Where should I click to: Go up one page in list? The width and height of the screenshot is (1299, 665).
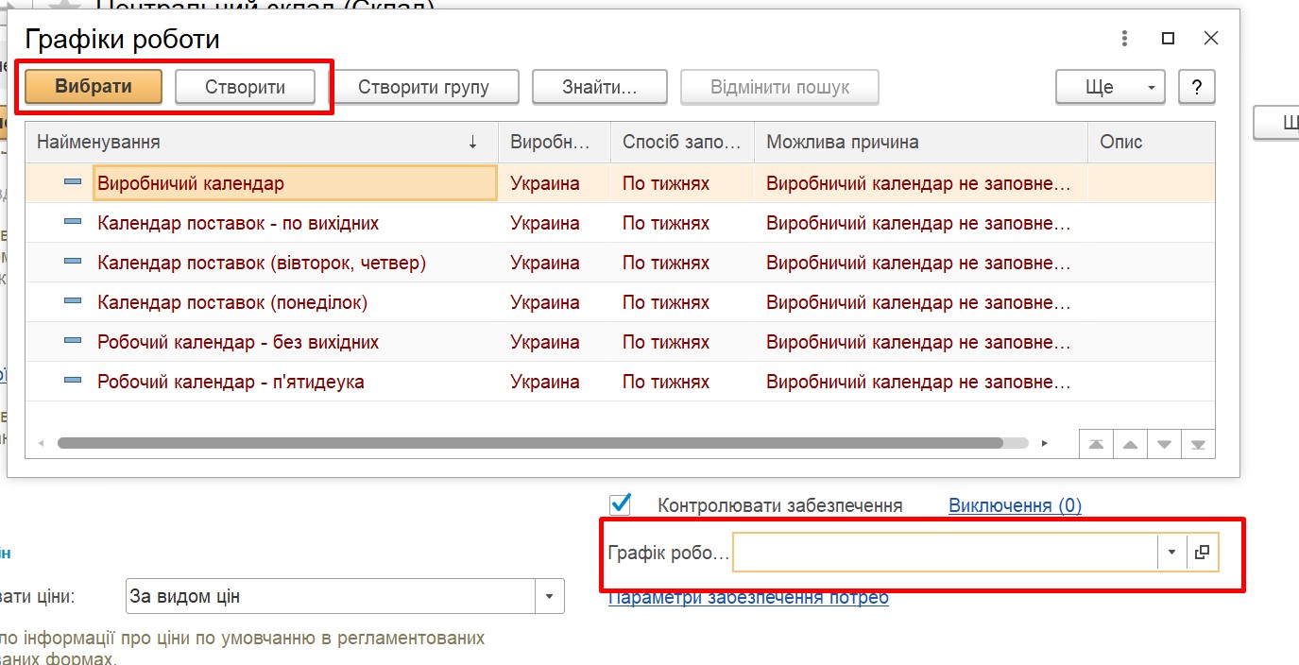coord(1130,444)
